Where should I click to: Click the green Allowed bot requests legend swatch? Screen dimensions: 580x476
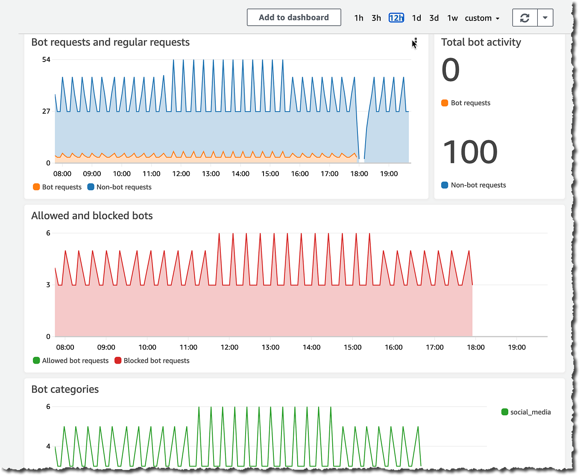36,360
